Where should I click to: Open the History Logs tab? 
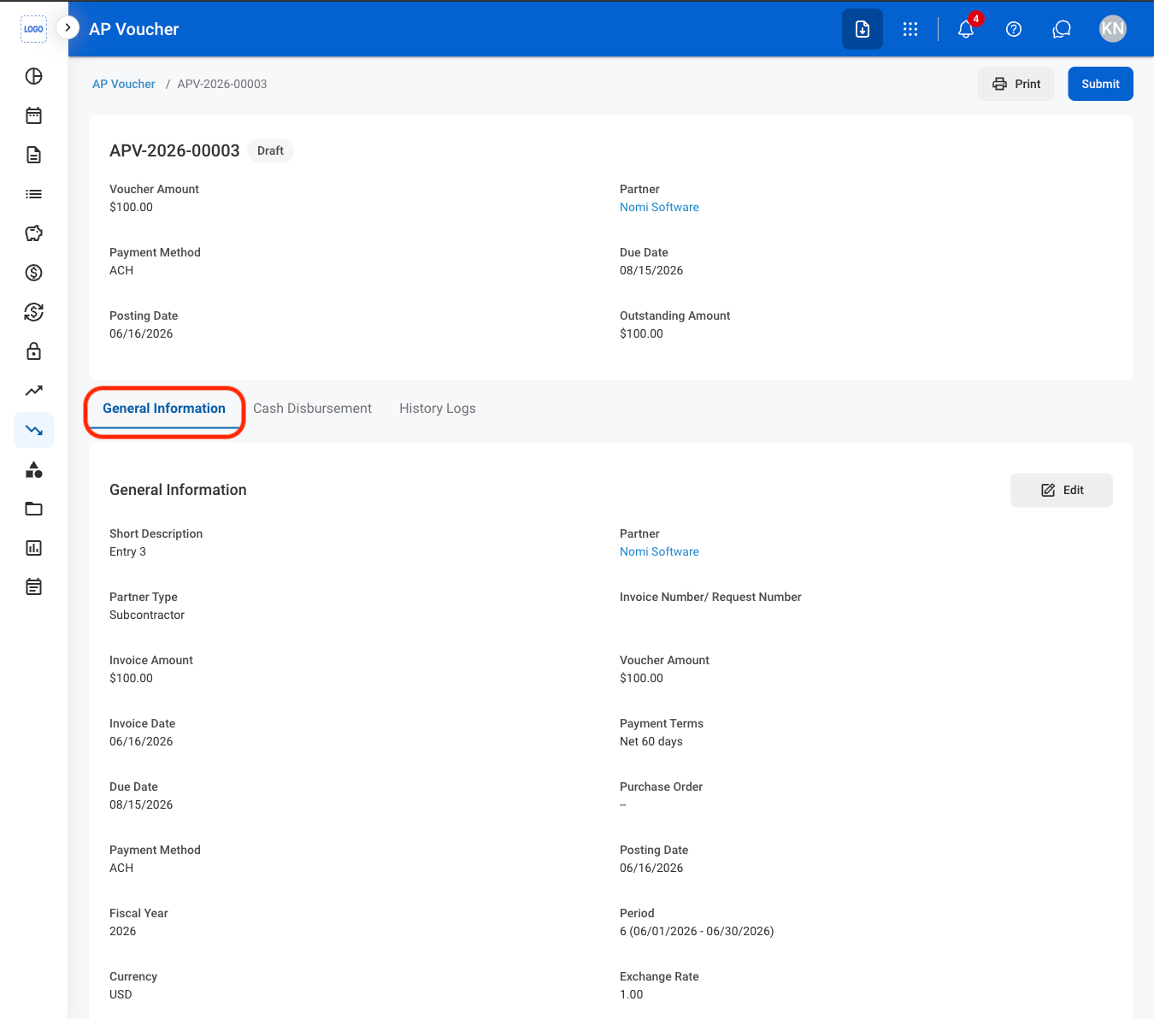(438, 409)
